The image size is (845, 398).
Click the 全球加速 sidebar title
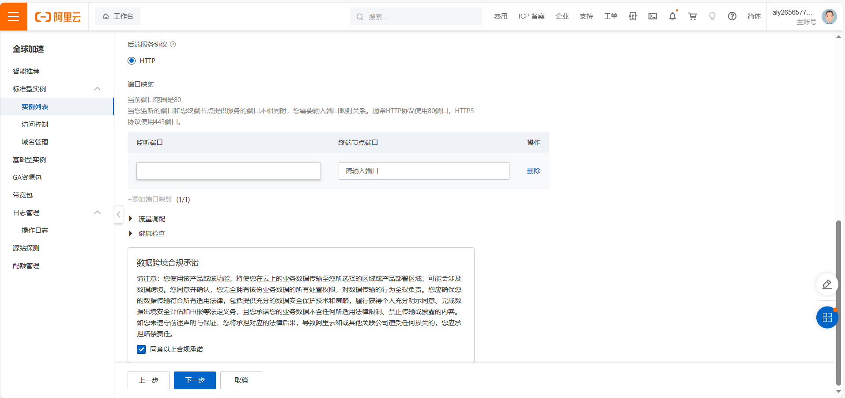(x=28, y=49)
